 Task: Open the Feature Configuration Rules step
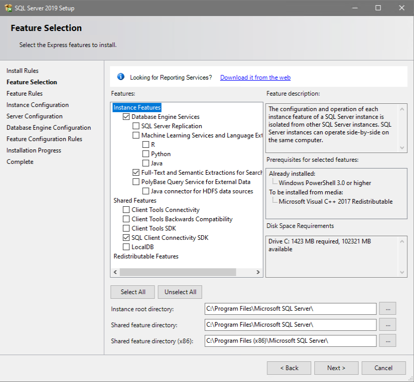tap(44, 139)
